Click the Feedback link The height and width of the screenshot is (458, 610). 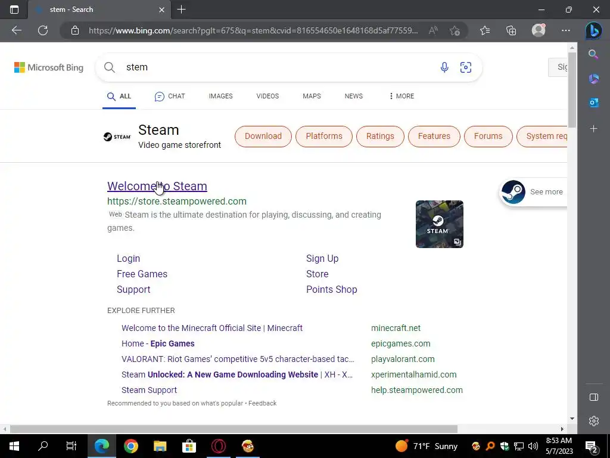coord(263,404)
